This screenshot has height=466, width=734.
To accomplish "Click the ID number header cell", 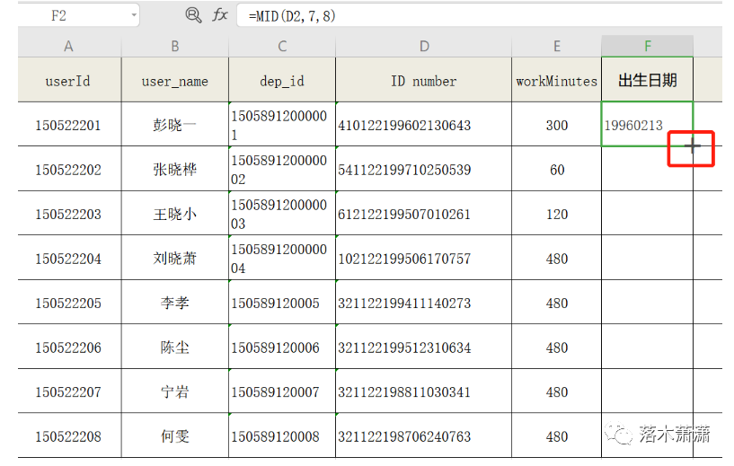I will [x=424, y=80].
